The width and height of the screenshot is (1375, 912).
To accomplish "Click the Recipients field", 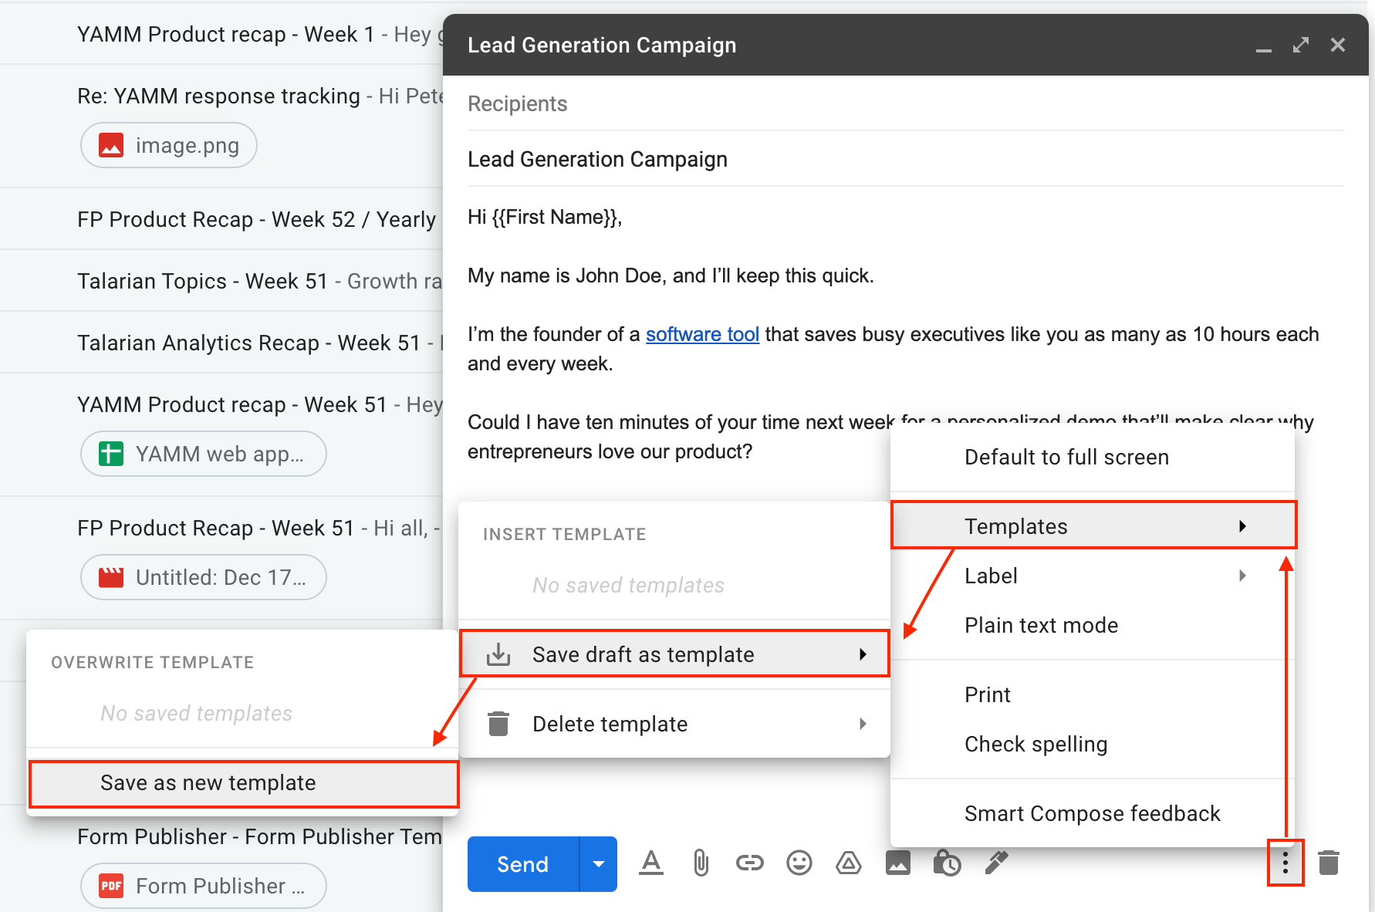I will (903, 104).
